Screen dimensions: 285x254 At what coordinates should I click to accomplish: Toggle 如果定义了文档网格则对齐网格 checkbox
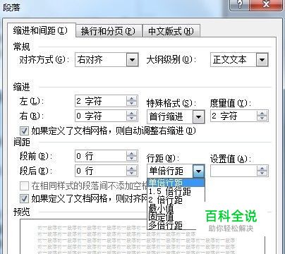coord(24,198)
